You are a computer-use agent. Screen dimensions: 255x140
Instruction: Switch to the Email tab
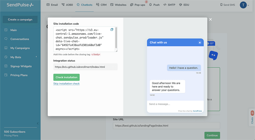[x=53, y=5]
